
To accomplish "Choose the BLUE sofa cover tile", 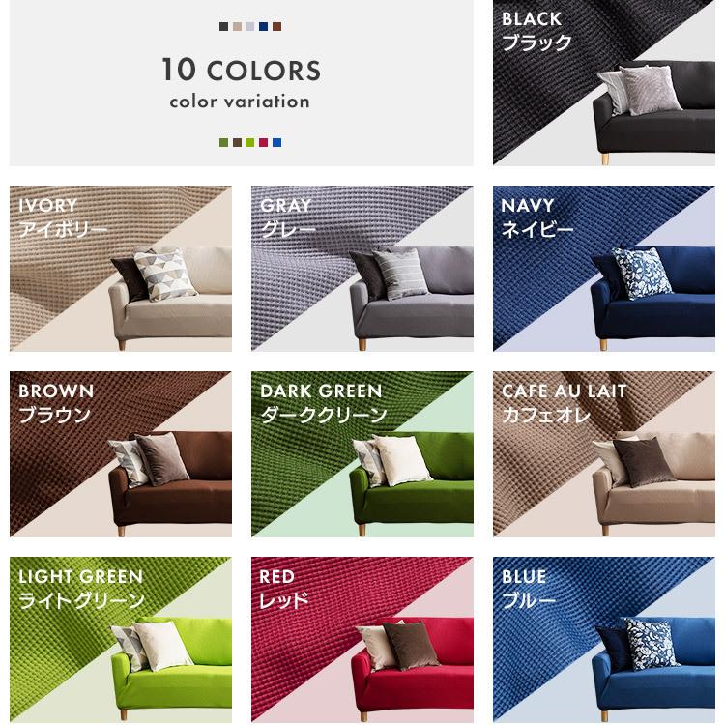I will click(604, 640).
